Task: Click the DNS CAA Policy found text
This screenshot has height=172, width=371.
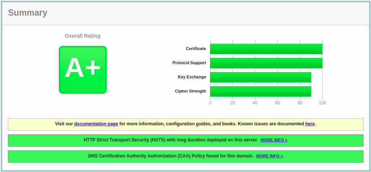Action: [171, 156]
